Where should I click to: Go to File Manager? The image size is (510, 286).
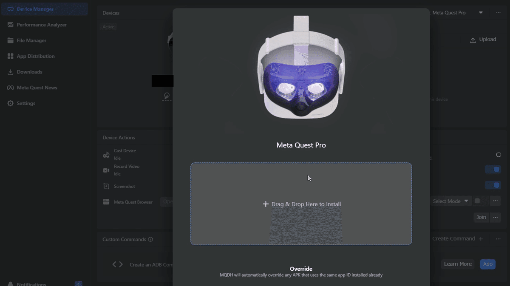pos(31,40)
